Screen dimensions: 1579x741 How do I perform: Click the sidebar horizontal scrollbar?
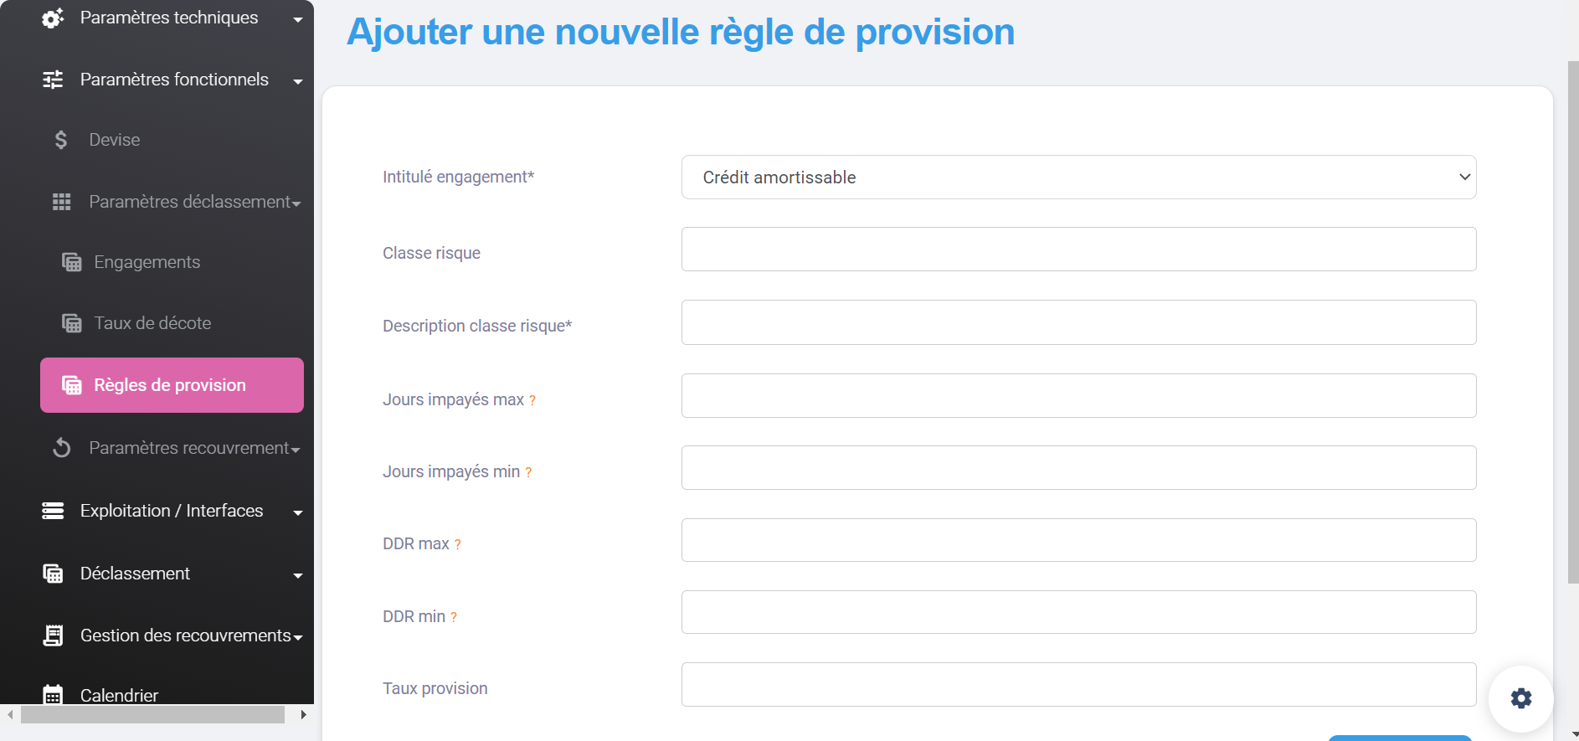[x=152, y=714]
